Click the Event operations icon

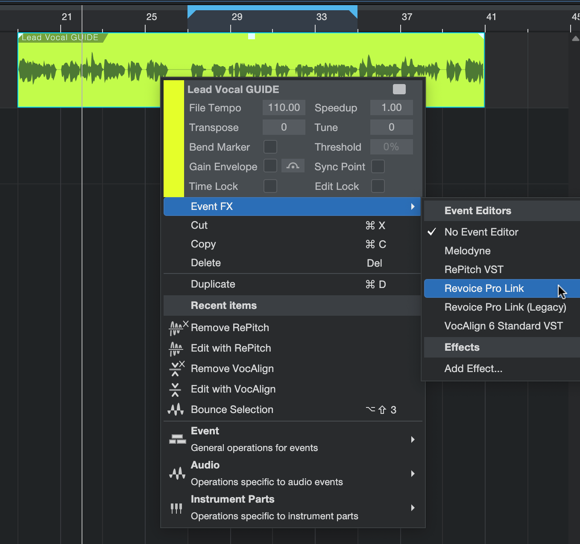[177, 439]
